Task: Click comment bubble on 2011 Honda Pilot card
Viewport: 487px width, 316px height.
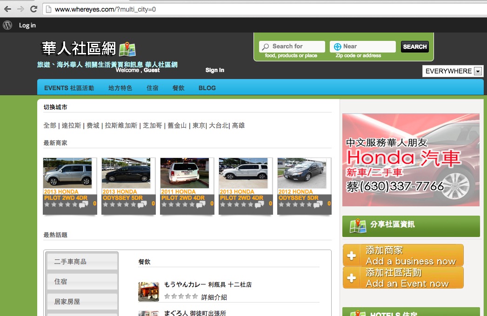Action: tap(200, 204)
